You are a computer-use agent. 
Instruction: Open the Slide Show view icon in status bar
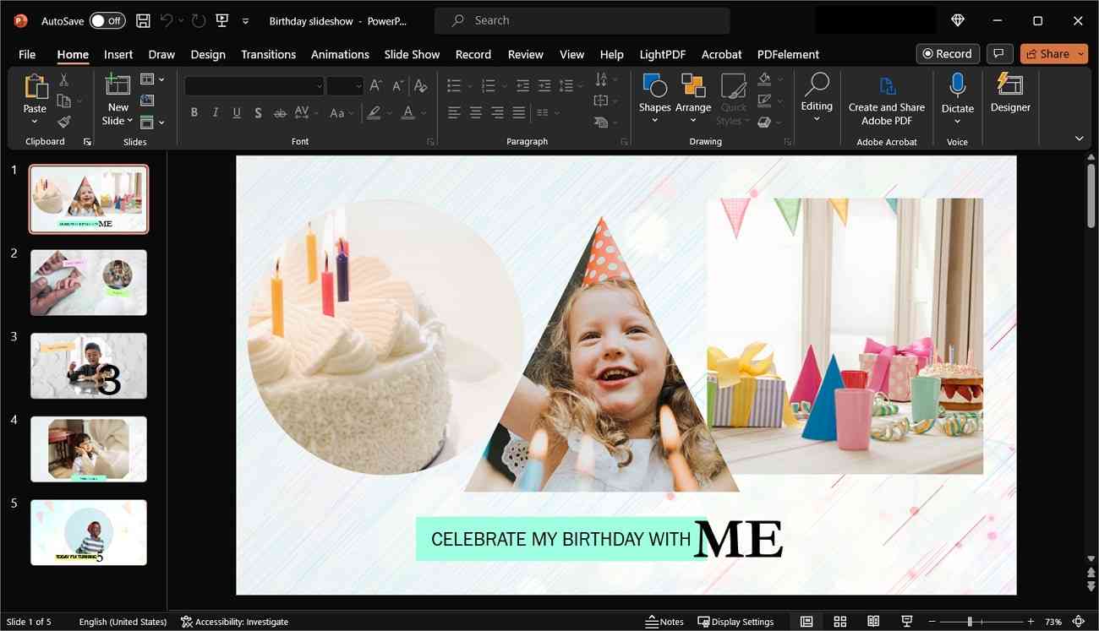coord(906,622)
